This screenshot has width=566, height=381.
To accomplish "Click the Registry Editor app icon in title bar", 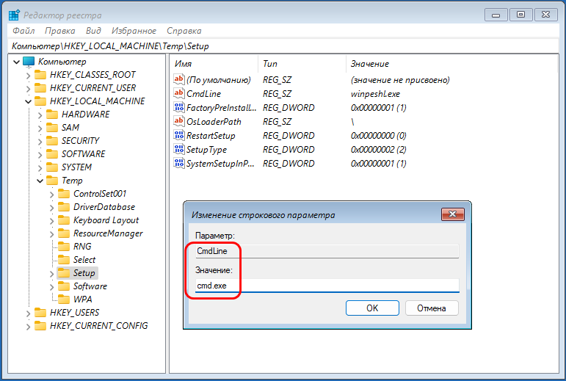I will (14, 15).
